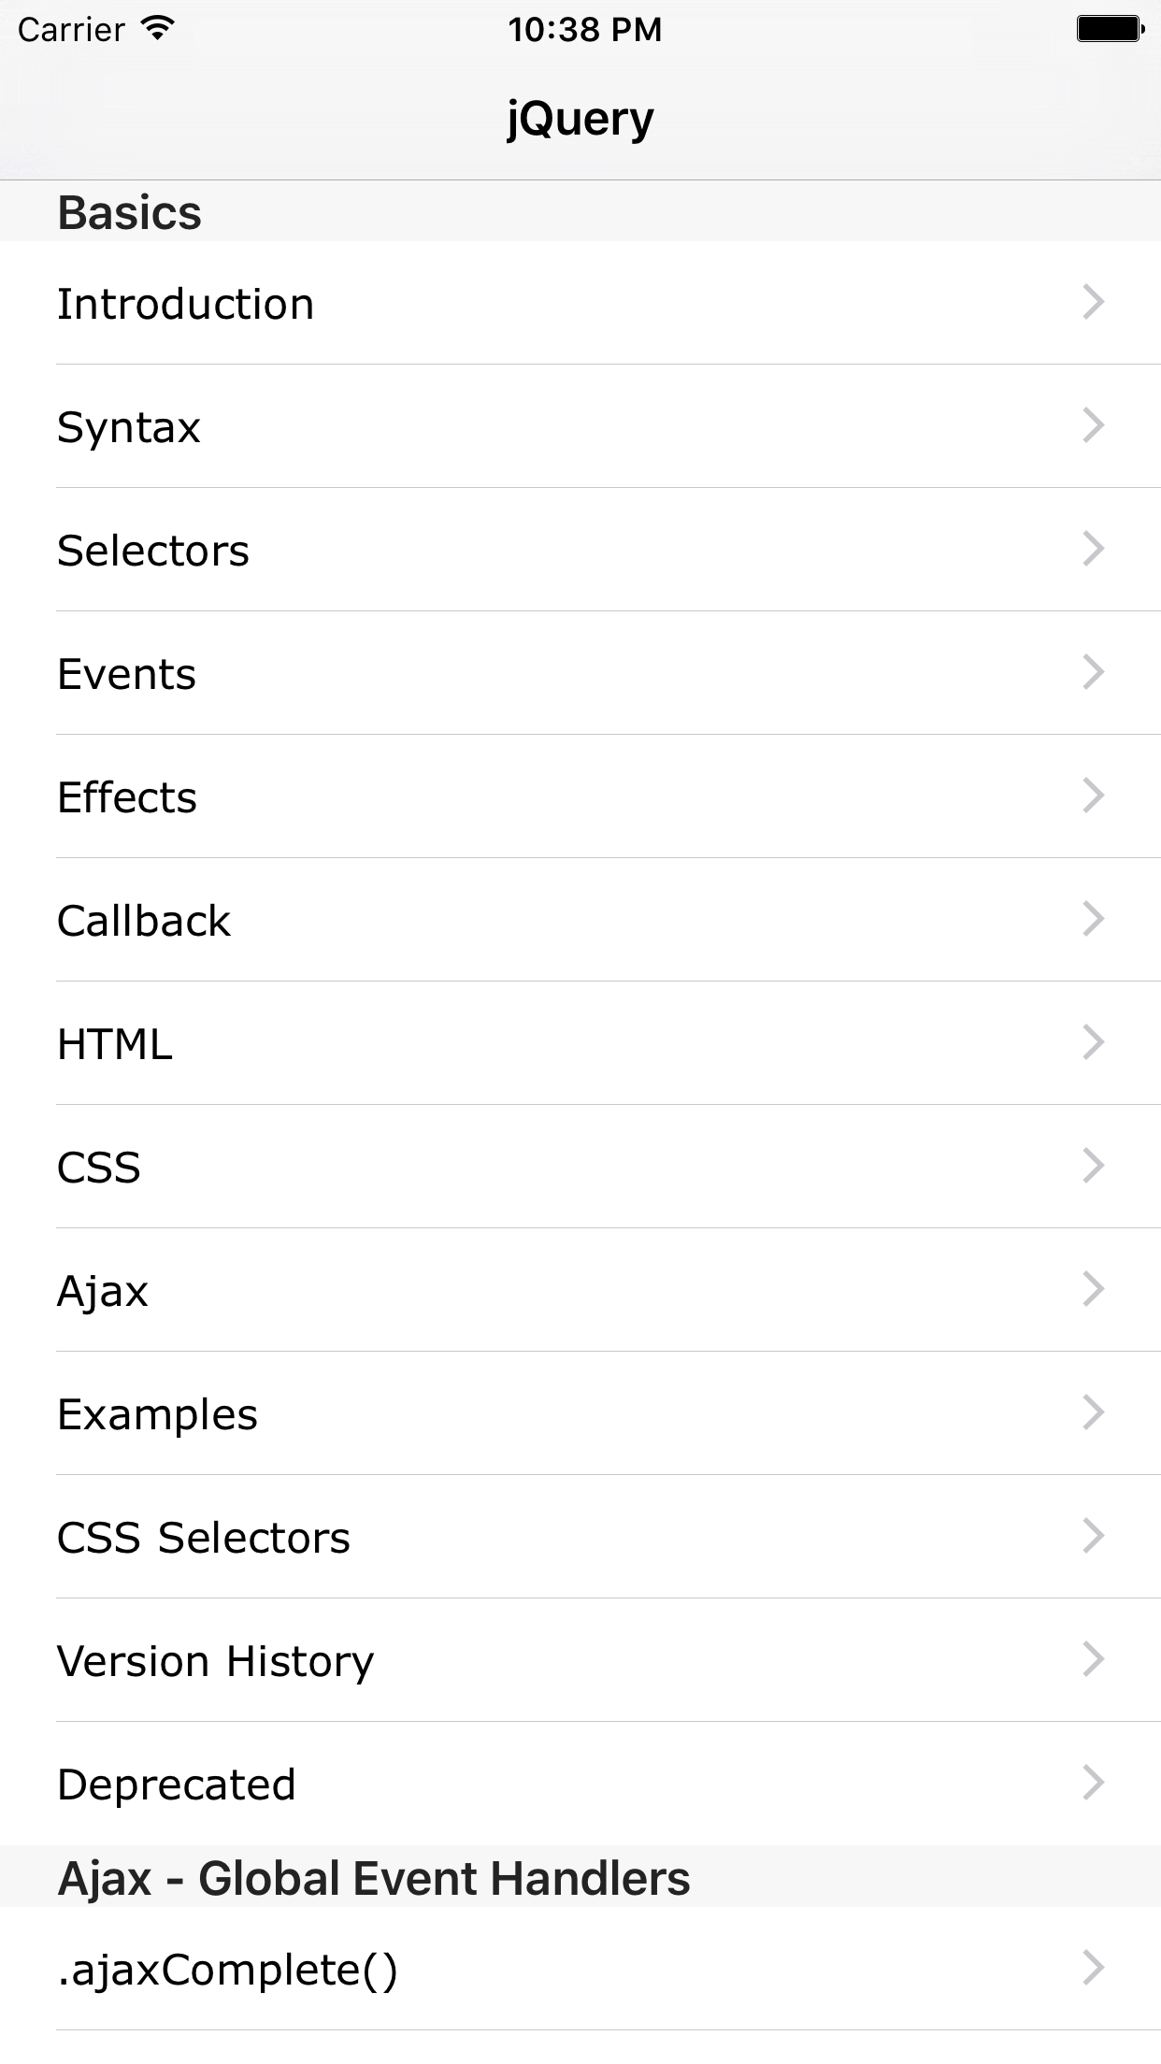The height and width of the screenshot is (2064, 1161).
Task: View the Version History page
Action: [x=374, y=1660]
